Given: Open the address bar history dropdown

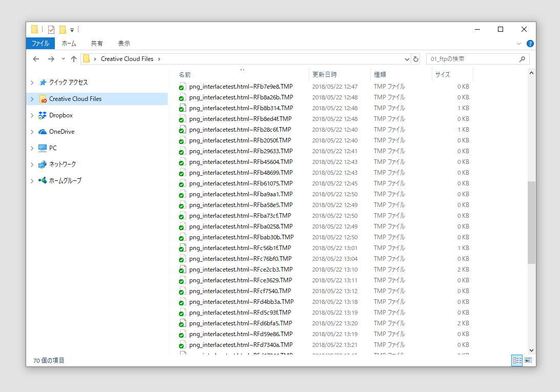Looking at the screenshot, I should 407,59.
